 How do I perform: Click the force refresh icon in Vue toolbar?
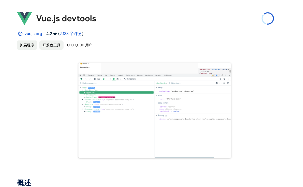224,79
